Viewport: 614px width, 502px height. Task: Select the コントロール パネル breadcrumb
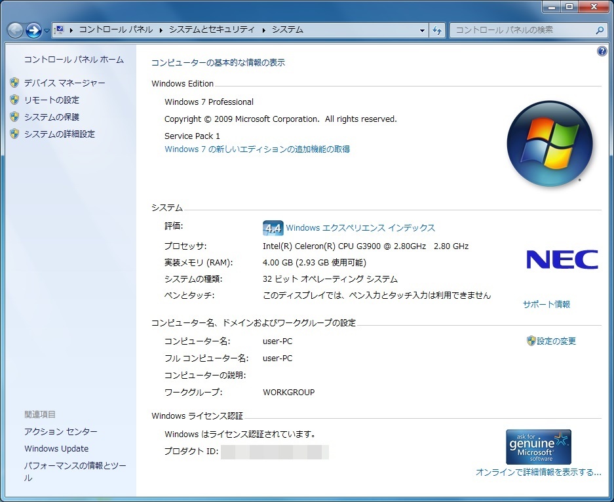click(116, 29)
